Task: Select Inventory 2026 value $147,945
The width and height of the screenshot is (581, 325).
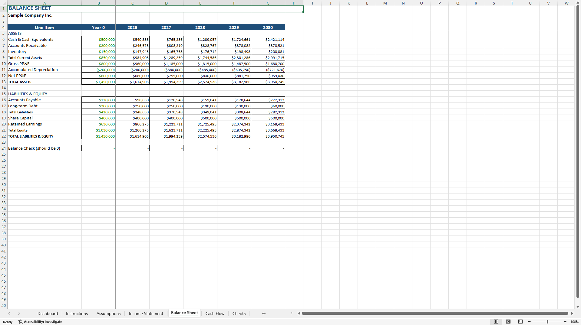Action: point(132,51)
